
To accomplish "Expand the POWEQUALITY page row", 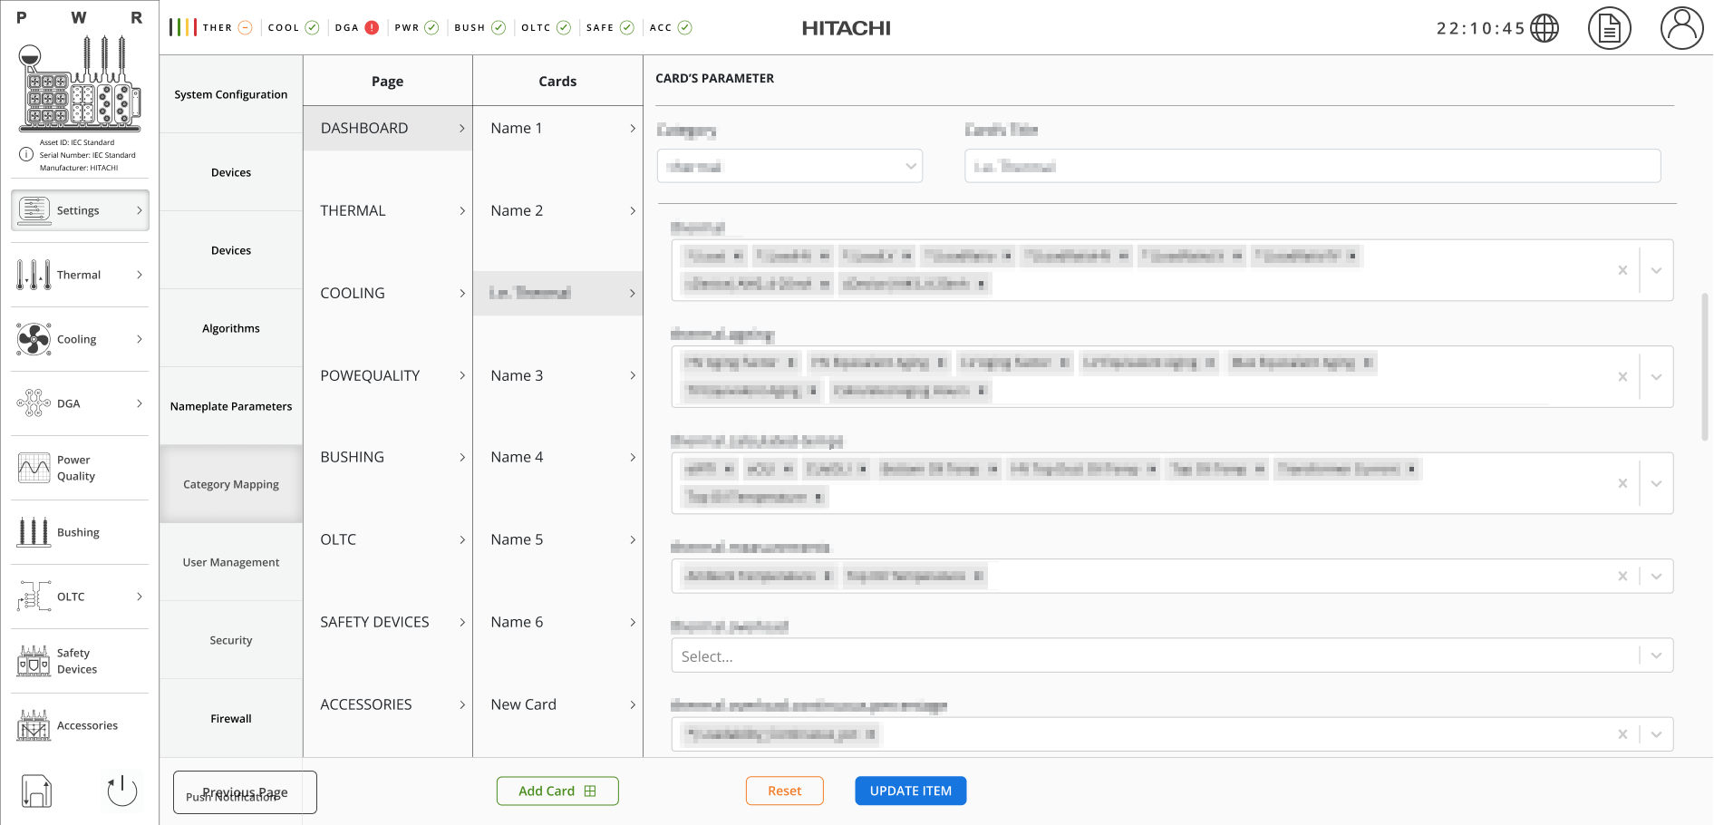I will (388, 375).
